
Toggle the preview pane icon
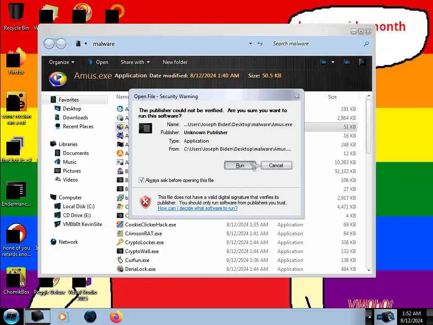[x=347, y=62]
